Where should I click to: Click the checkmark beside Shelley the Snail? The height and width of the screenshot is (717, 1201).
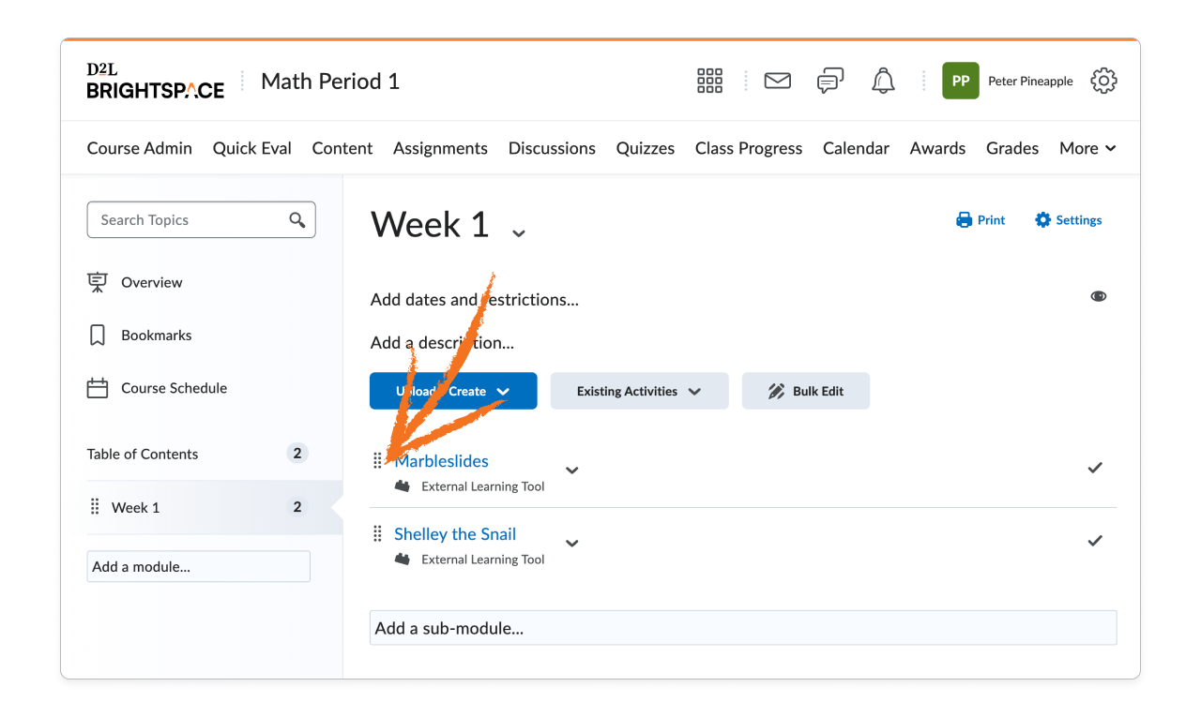coord(1095,540)
